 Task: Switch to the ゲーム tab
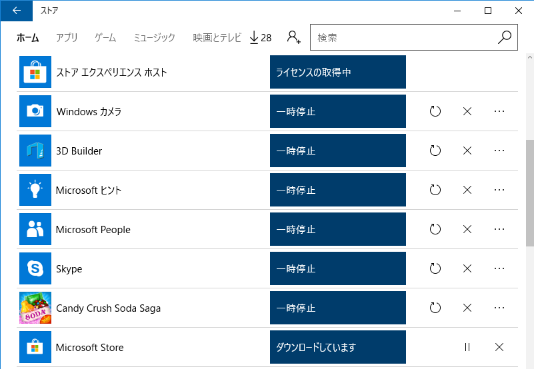coord(105,37)
